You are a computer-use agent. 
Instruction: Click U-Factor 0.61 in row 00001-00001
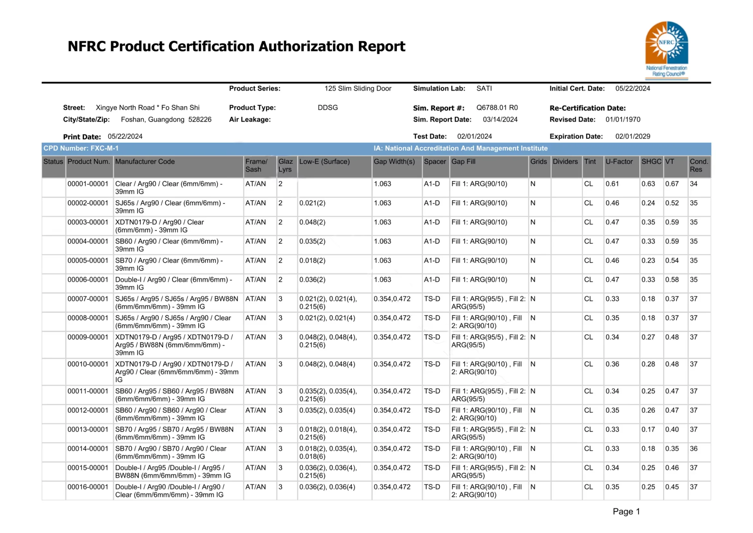point(612,184)
